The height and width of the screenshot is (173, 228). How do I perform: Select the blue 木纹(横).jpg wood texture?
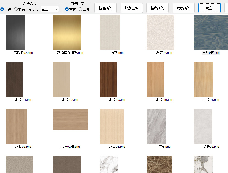click(211, 32)
